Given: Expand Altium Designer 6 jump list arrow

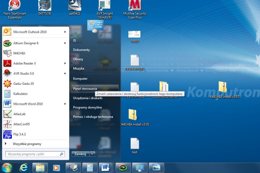Looking at the screenshot, I should coord(65,43).
